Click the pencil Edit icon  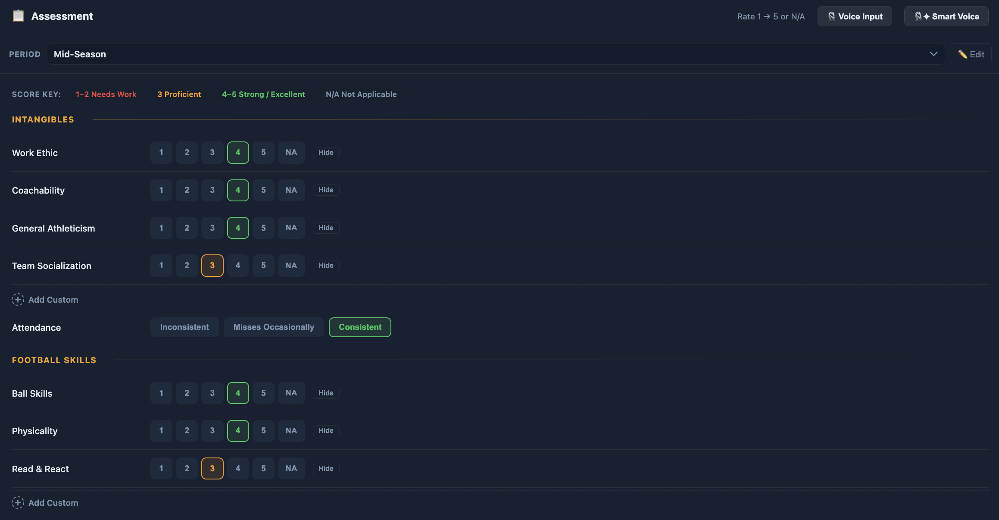(x=962, y=54)
